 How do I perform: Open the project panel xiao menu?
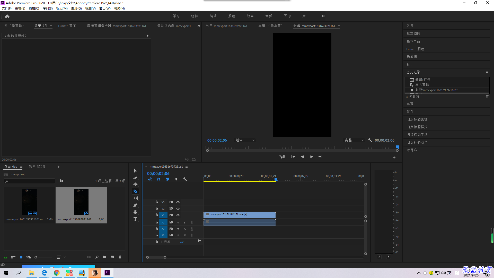point(21,167)
